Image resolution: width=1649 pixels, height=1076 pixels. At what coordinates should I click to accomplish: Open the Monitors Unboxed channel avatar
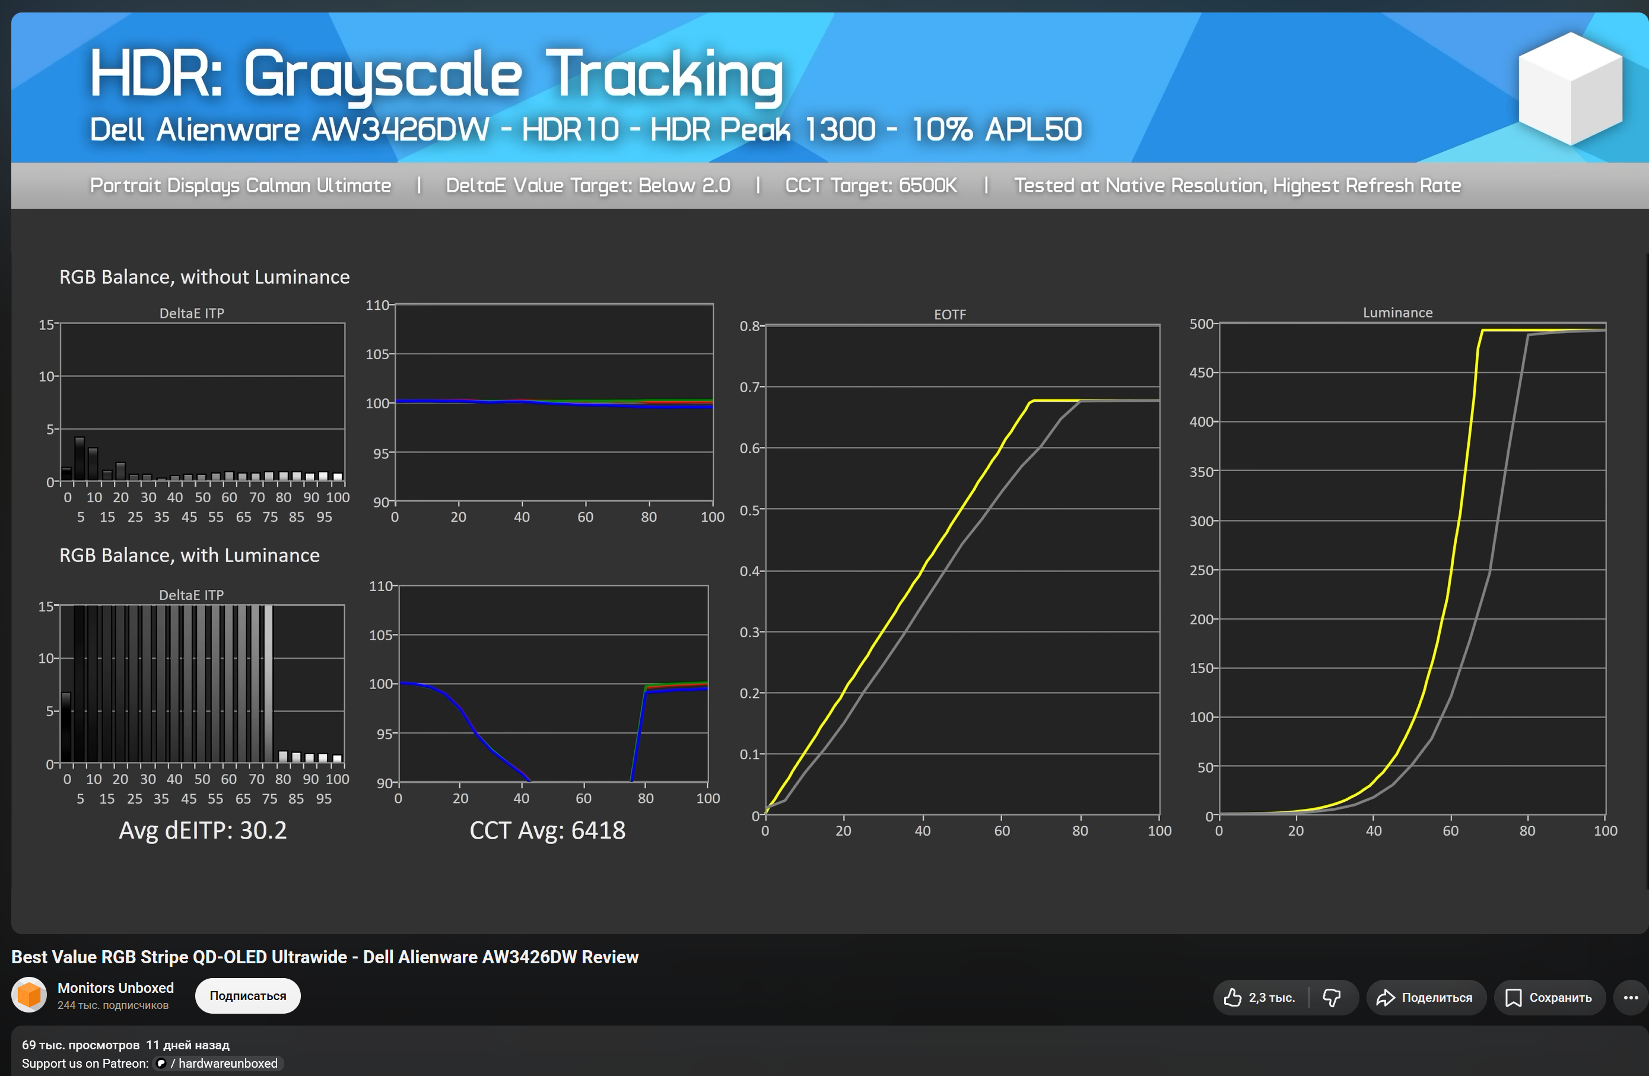(x=29, y=995)
